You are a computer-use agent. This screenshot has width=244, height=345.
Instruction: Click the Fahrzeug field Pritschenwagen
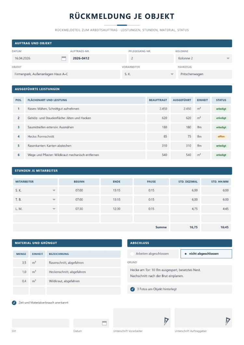[x=205, y=74]
